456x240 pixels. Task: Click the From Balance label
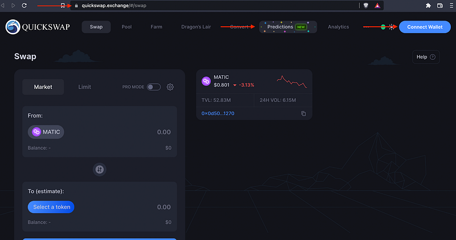click(39, 148)
